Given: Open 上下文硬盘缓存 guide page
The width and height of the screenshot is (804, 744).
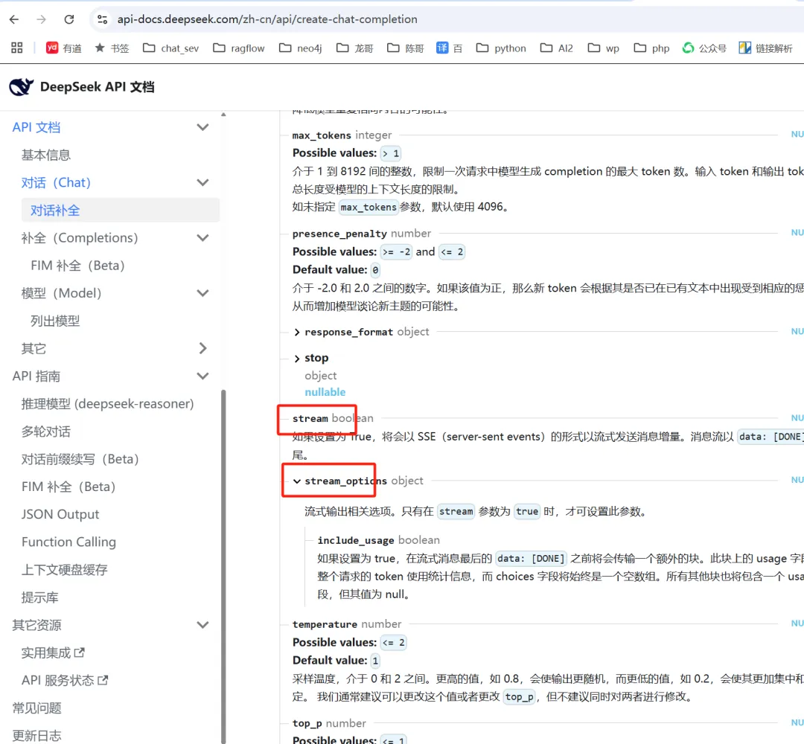Looking at the screenshot, I should pos(64,570).
